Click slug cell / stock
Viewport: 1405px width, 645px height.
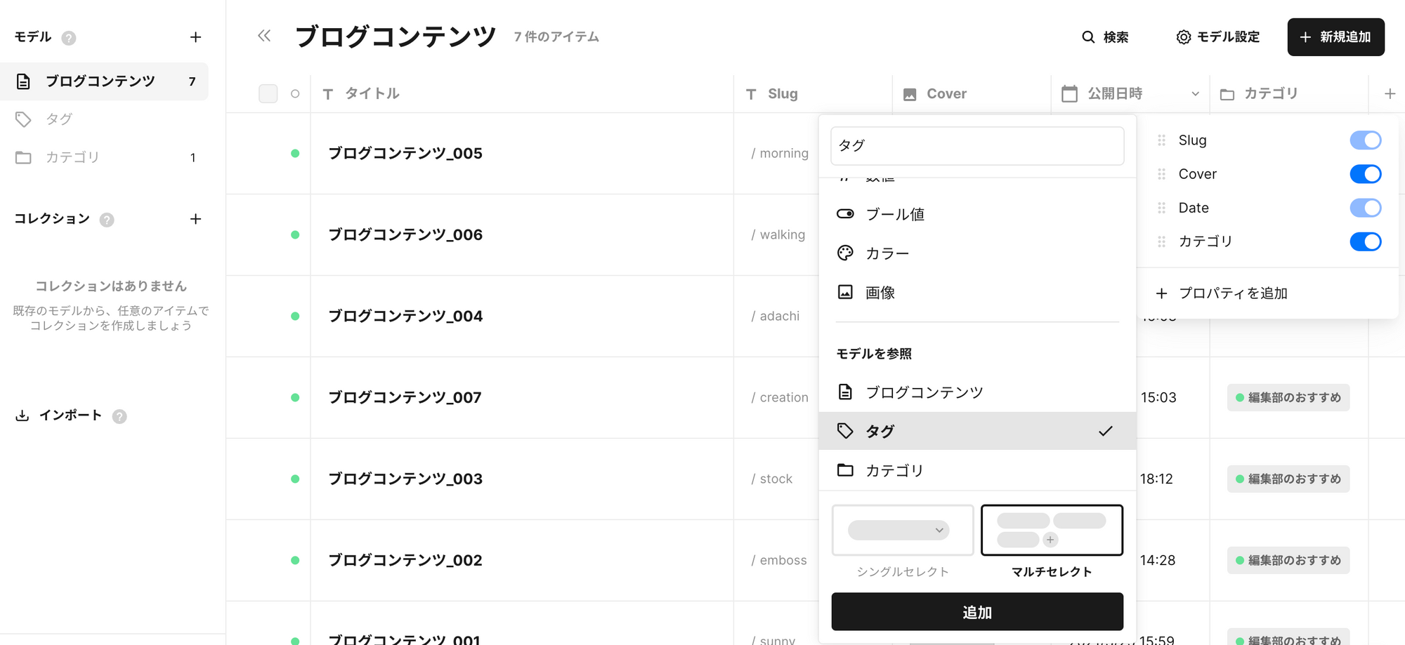[x=771, y=479]
